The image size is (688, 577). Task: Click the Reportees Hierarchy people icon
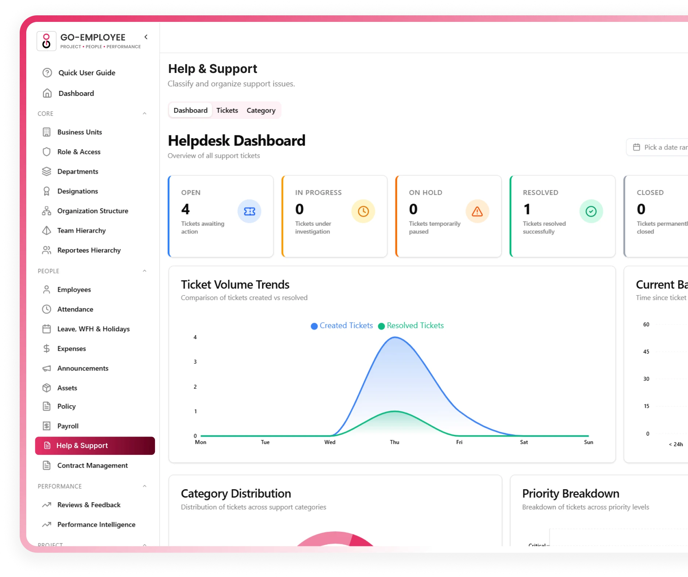click(x=47, y=250)
